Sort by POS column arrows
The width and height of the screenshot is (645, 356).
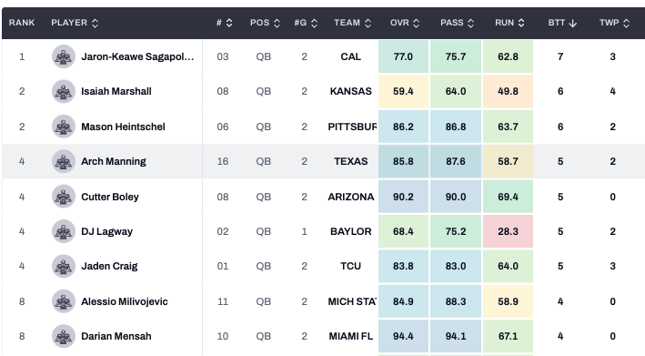click(277, 23)
